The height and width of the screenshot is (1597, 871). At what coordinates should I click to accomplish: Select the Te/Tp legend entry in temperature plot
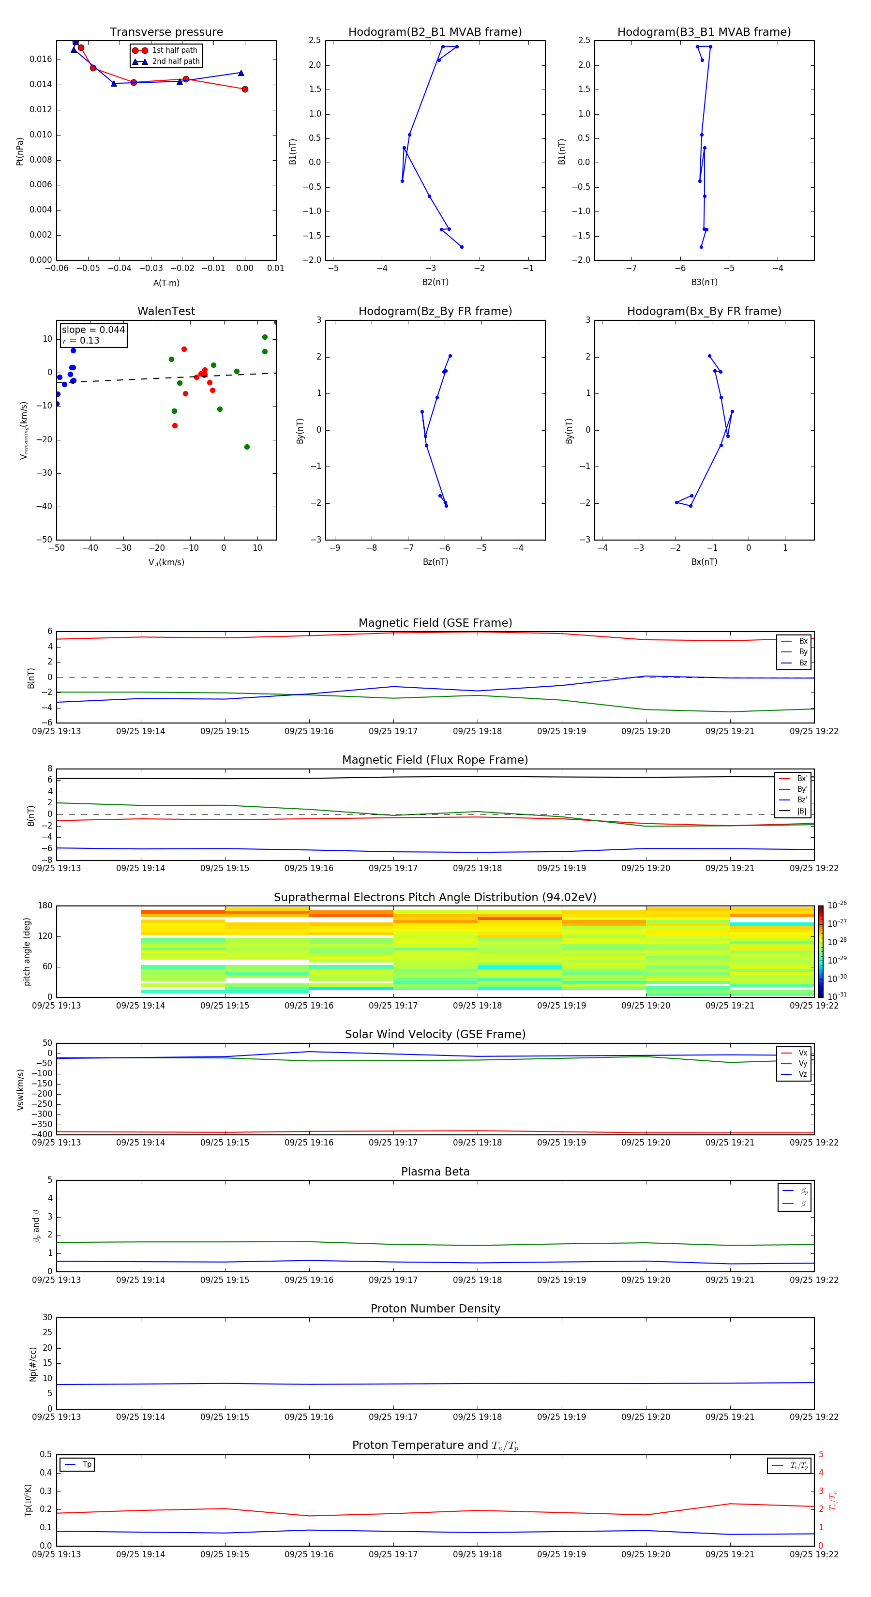click(x=790, y=1465)
